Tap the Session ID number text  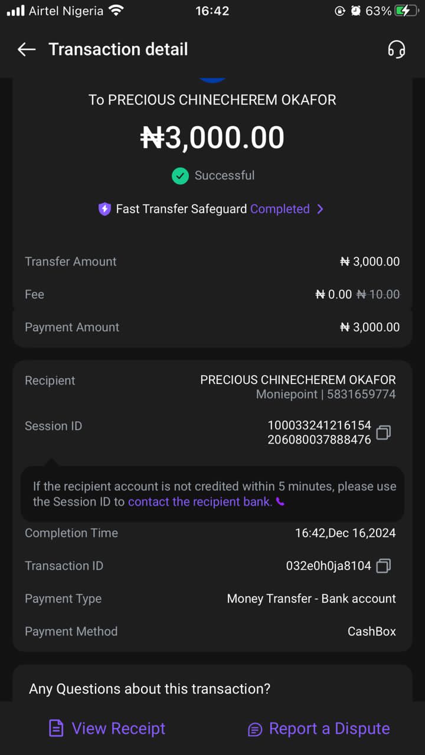pyautogui.click(x=319, y=432)
